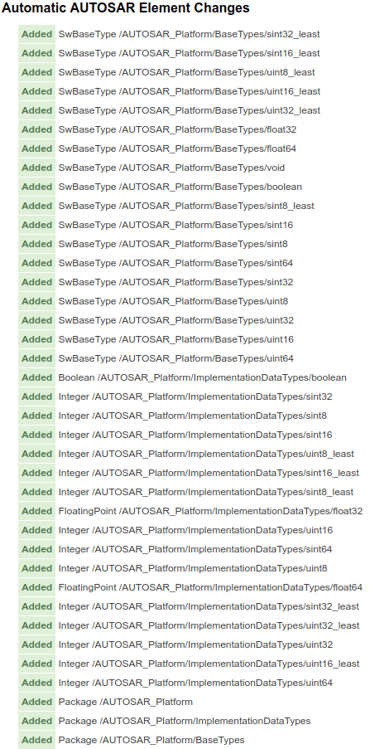Click Added badge beside BaseTypes/float64
Image resolution: width=370 pixels, height=749 pixels.
36,148
